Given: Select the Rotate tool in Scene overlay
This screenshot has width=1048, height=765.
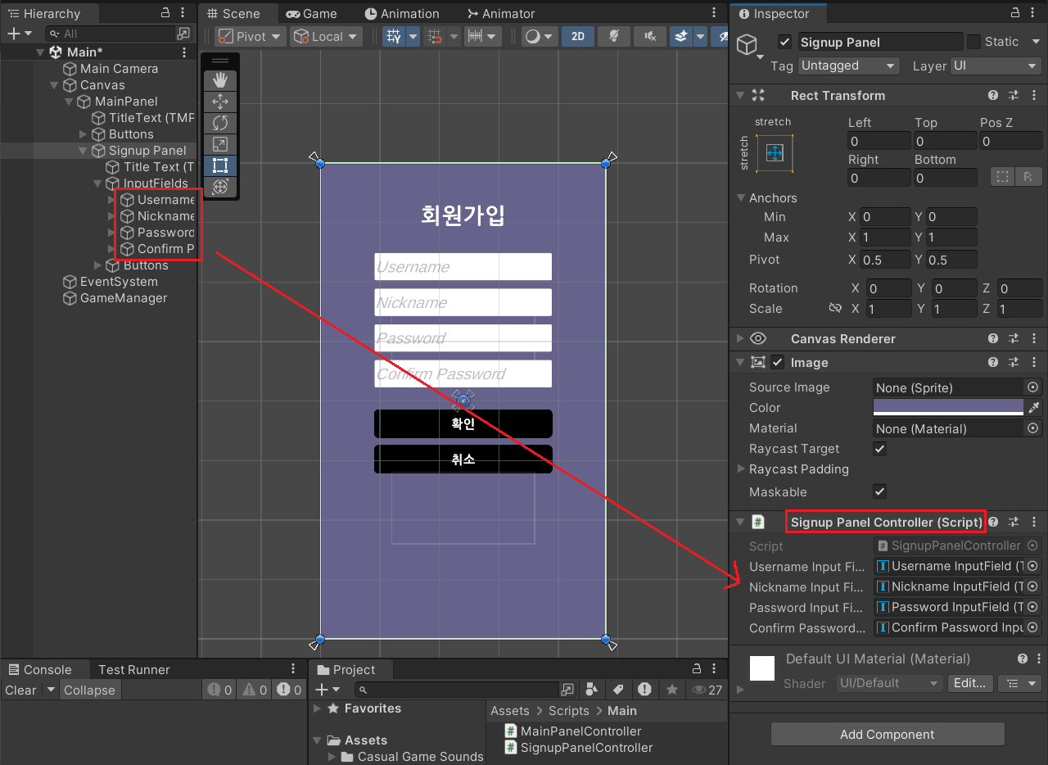Looking at the screenshot, I should point(219,123).
